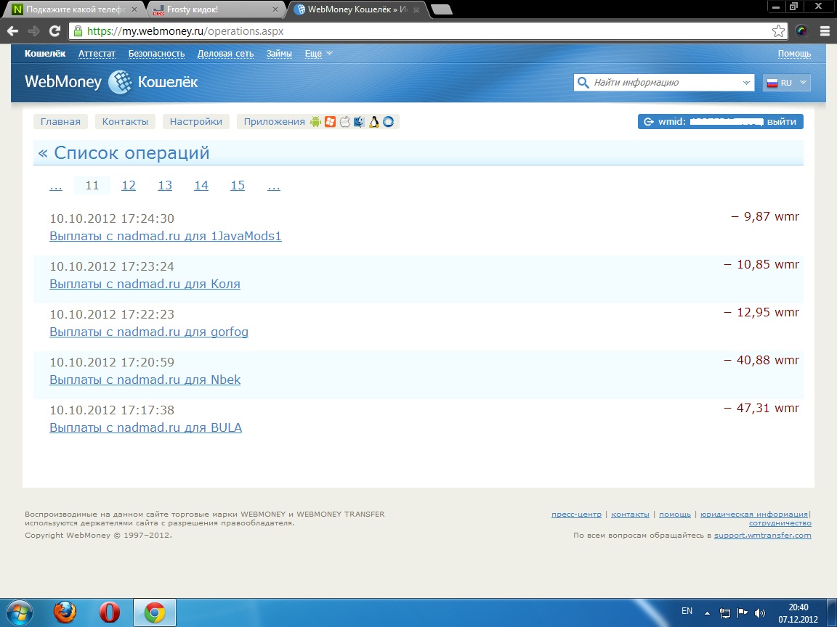Click the volume speaker tray icon
This screenshot has width=837, height=627.
pos(760,613)
